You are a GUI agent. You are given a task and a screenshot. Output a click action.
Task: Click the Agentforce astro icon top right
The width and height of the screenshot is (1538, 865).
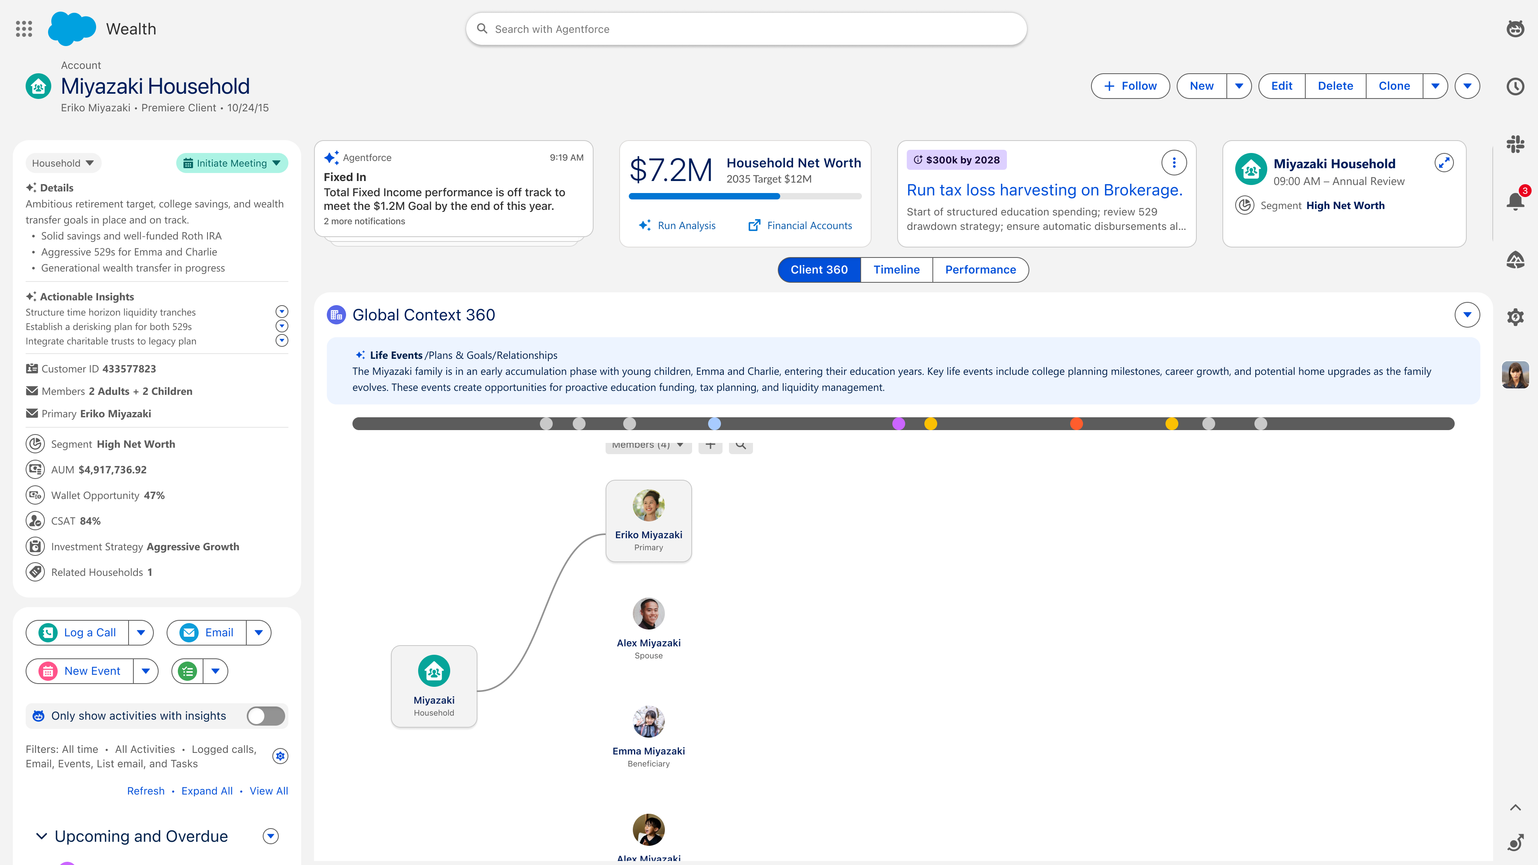click(1515, 29)
